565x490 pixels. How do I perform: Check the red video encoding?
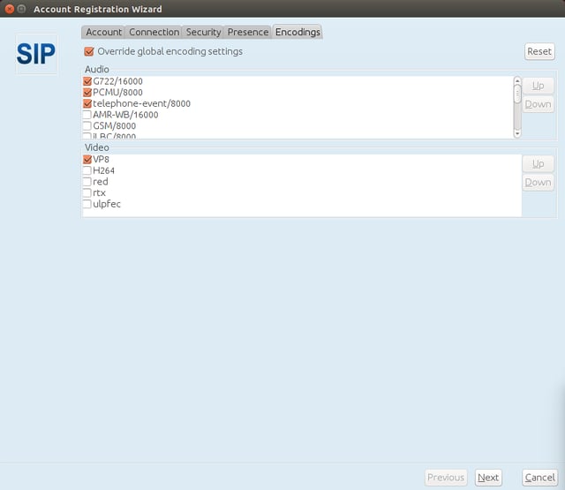tap(87, 182)
